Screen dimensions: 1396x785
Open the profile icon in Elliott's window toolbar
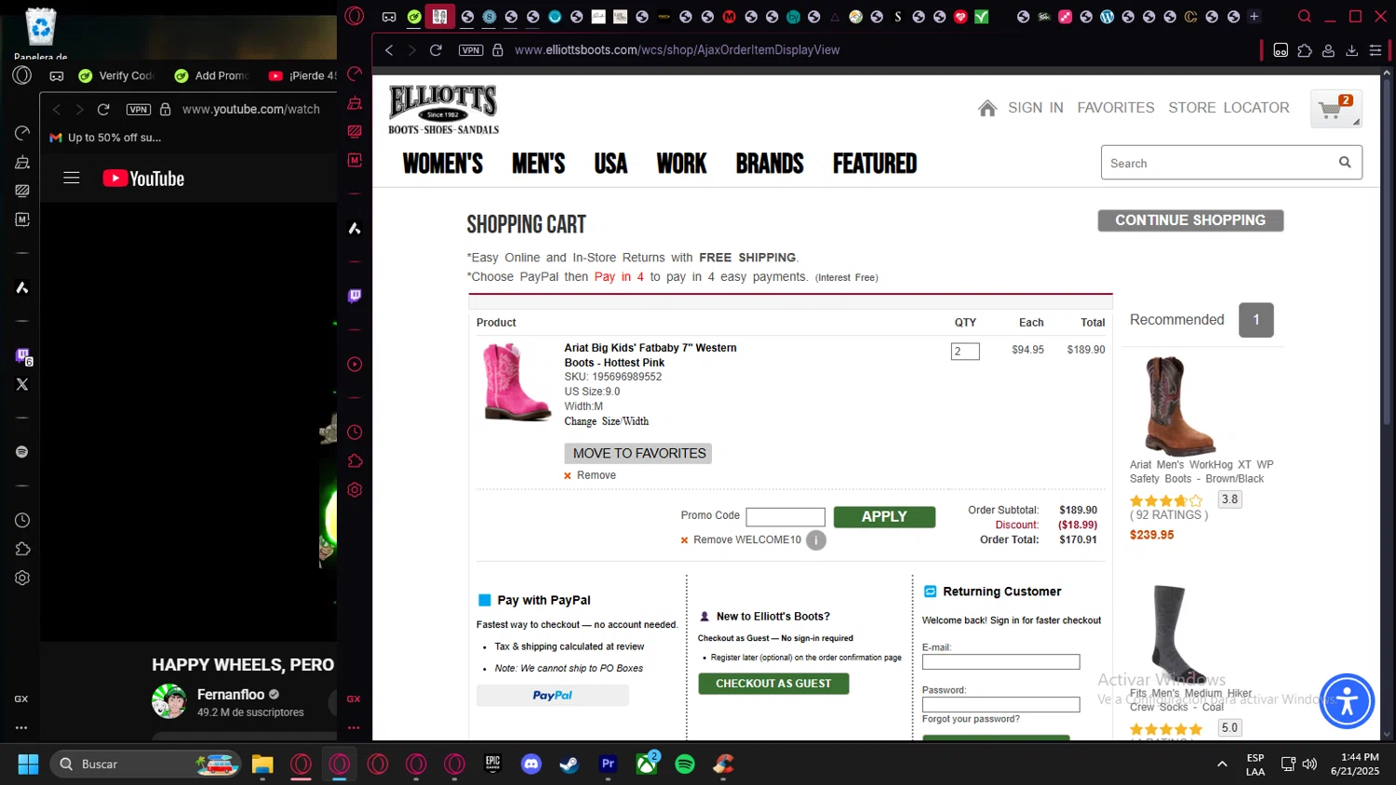pos(1329,50)
